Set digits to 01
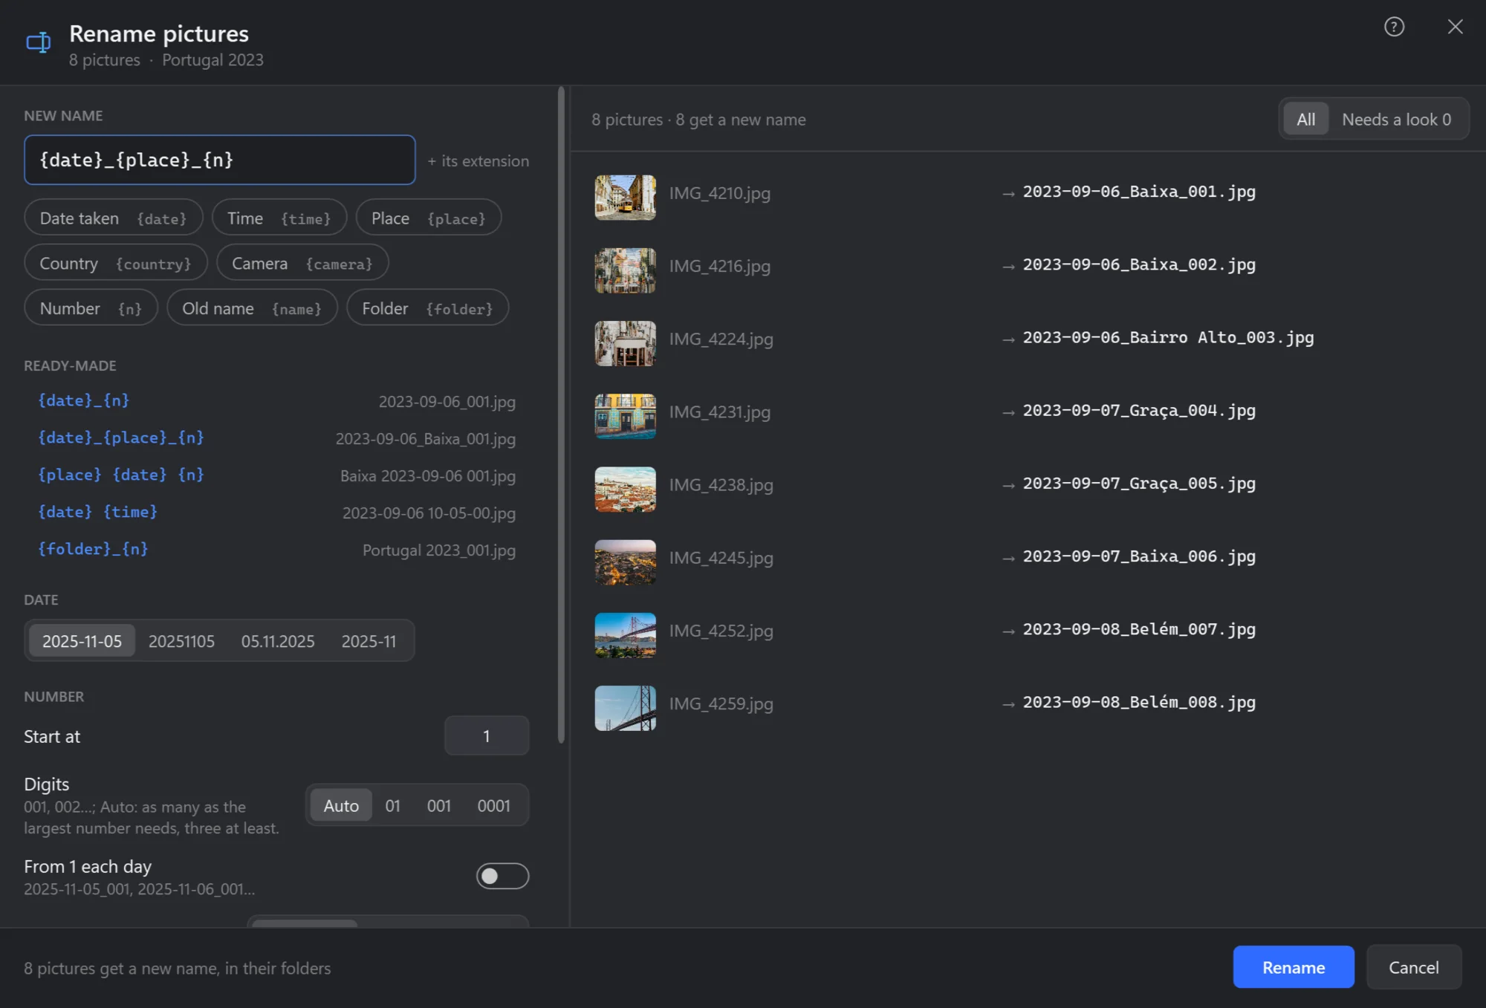Viewport: 1486px width, 1008px height. pos(392,806)
